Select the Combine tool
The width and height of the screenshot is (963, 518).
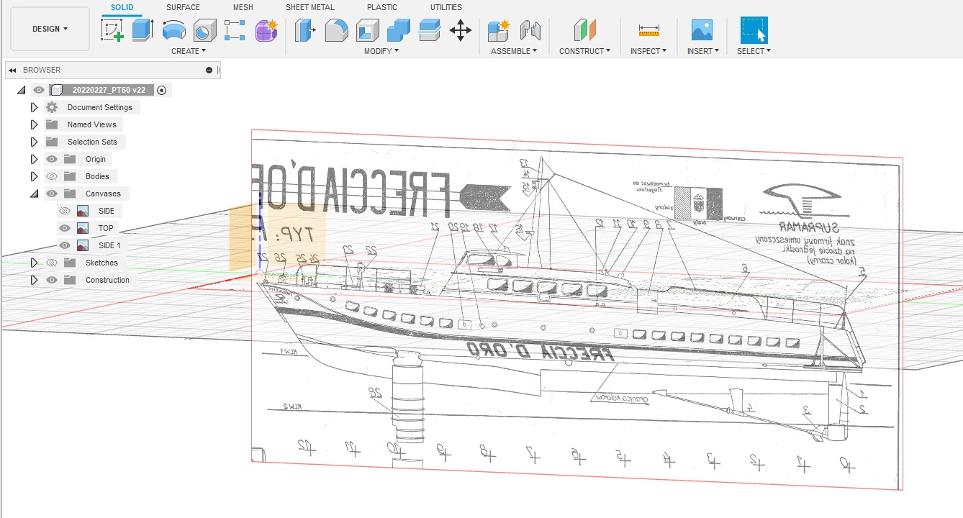(x=398, y=30)
